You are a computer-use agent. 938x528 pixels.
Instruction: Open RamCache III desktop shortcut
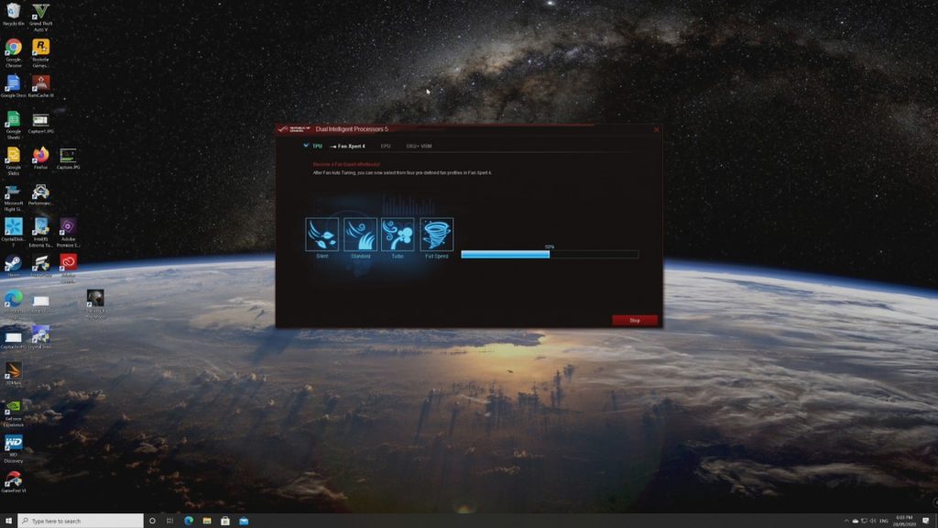pyautogui.click(x=40, y=86)
